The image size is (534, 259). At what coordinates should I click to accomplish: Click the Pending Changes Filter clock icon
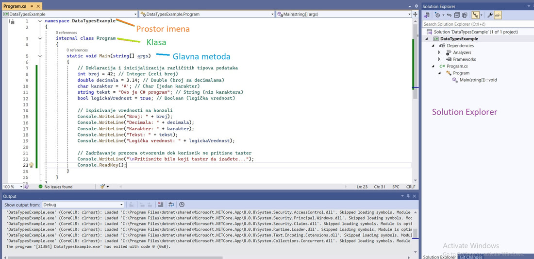437,15
